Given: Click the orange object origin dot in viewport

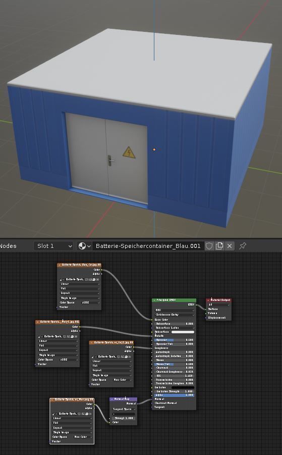Looking at the screenshot, I should [x=154, y=149].
